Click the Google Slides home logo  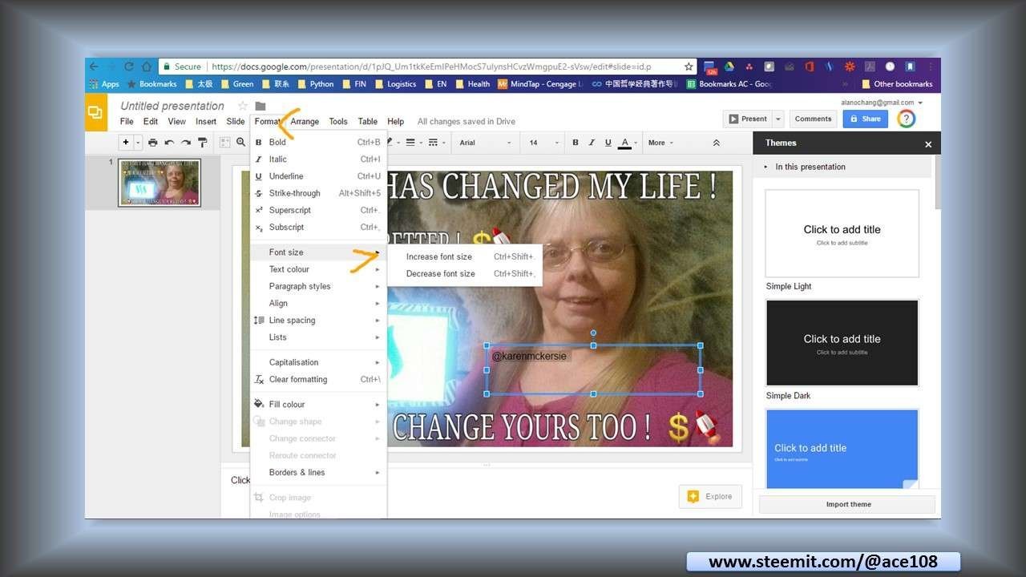(96, 112)
